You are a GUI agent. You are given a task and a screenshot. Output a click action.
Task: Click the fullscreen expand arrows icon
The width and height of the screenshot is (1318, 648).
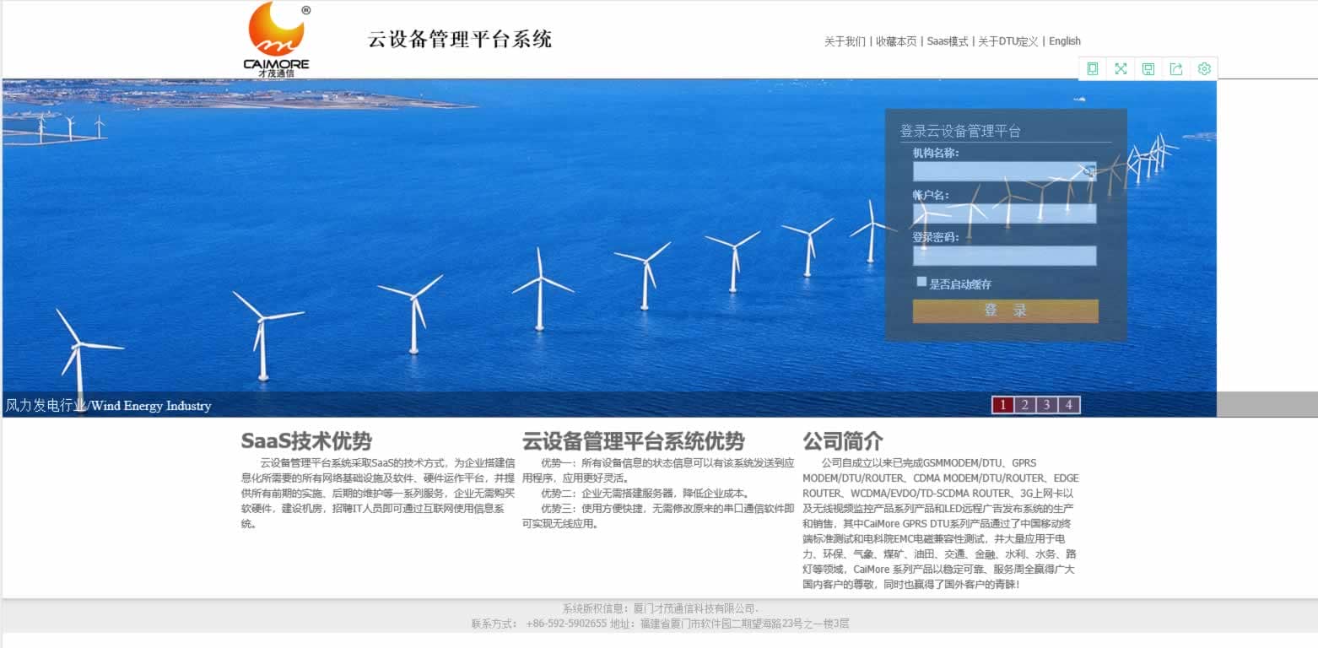pos(1121,69)
